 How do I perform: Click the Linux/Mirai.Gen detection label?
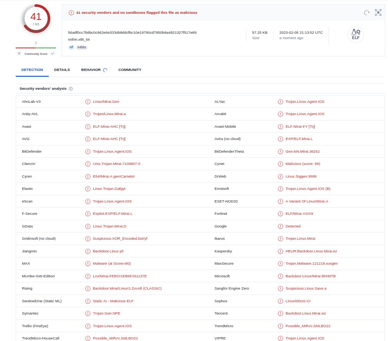click(x=106, y=102)
